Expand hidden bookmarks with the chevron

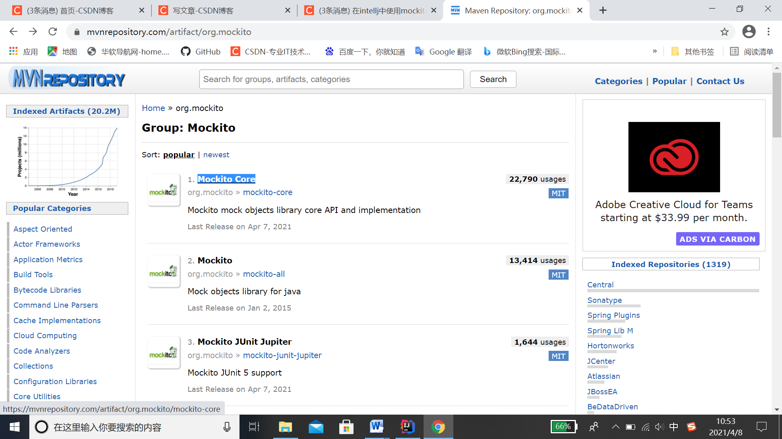pos(655,51)
